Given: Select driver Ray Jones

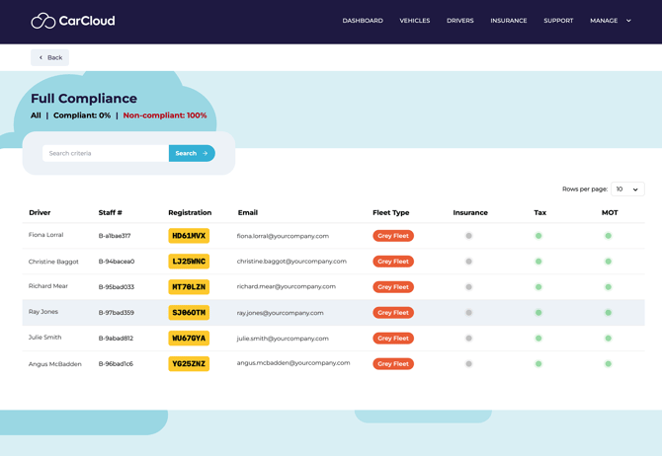Looking at the screenshot, I should tap(43, 312).
